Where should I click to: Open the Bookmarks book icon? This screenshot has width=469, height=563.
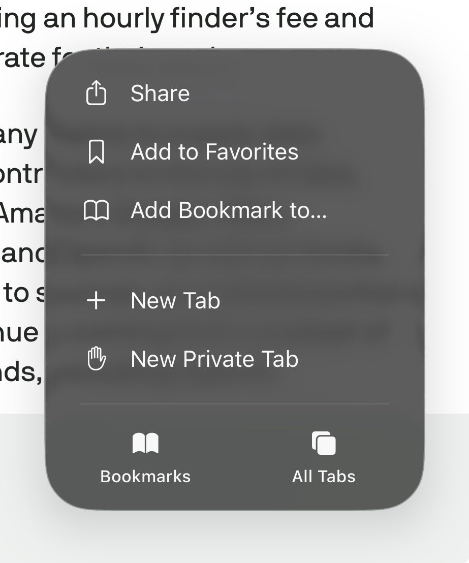(145, 444)
